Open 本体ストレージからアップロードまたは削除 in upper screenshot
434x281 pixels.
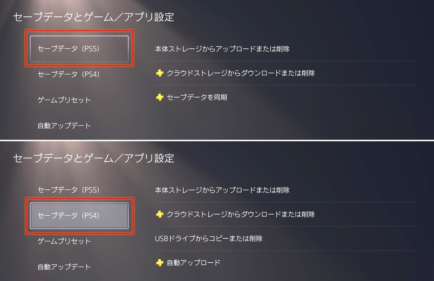pyautogui.click(x=222, y=49)
